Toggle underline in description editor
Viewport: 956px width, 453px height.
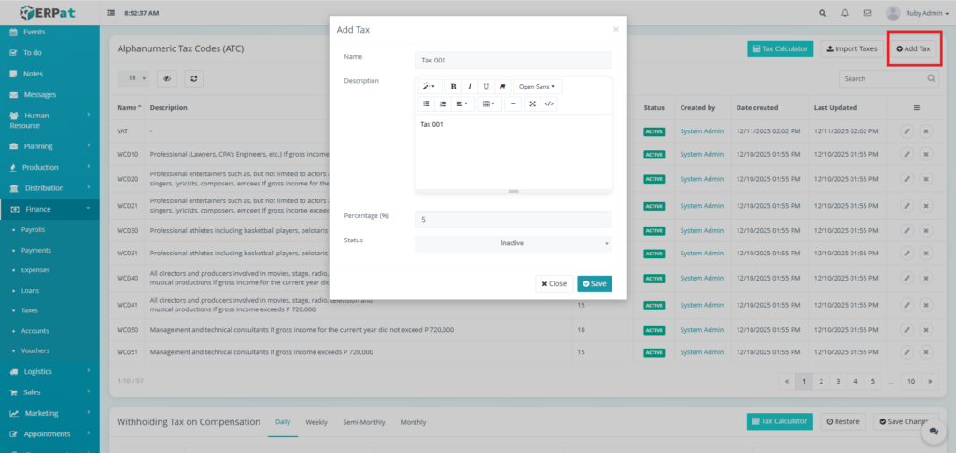(x=485, y=87)
